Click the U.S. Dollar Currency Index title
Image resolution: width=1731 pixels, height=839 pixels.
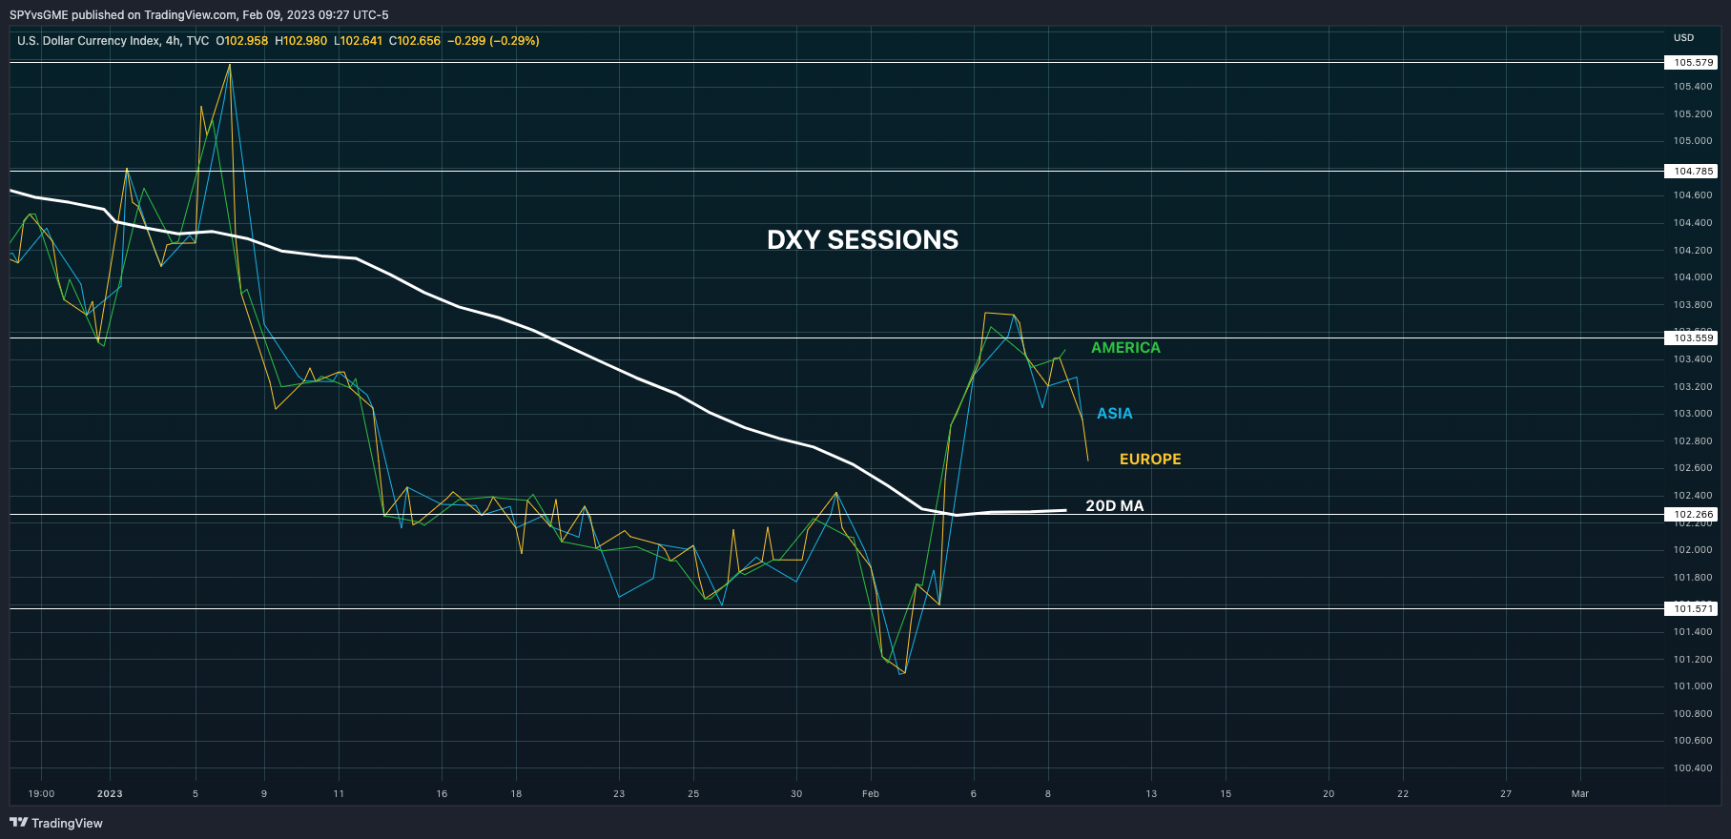(88, 41)
